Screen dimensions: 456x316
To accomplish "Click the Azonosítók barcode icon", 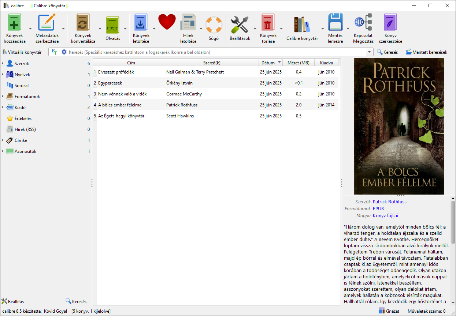I will coord(10,151).
